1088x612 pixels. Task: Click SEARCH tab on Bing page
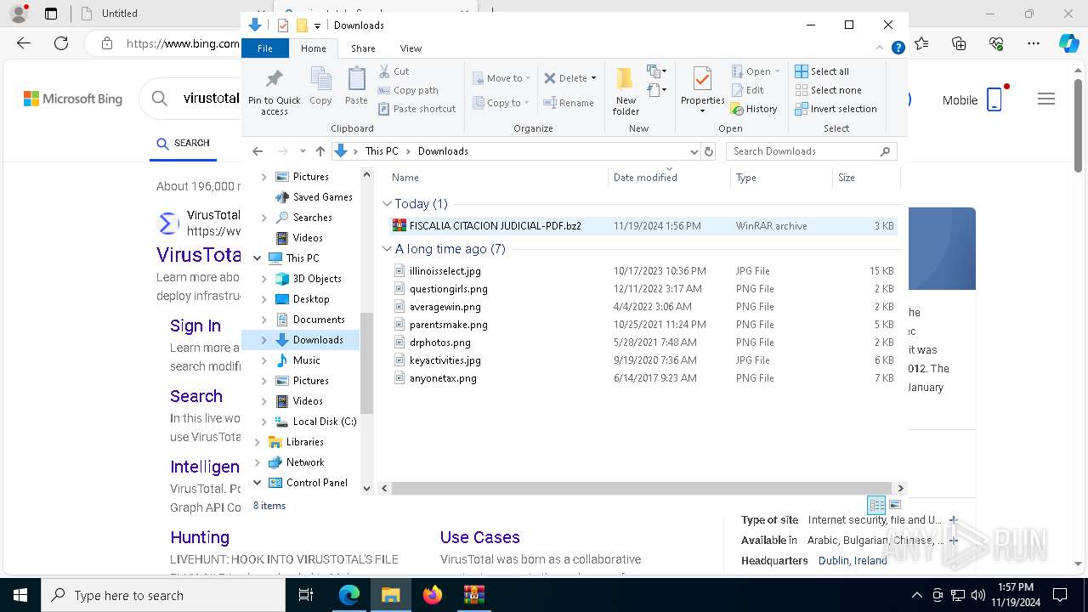pos(183,144)
